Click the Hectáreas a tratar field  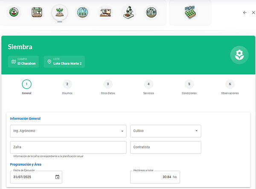[x=155, y=177]
